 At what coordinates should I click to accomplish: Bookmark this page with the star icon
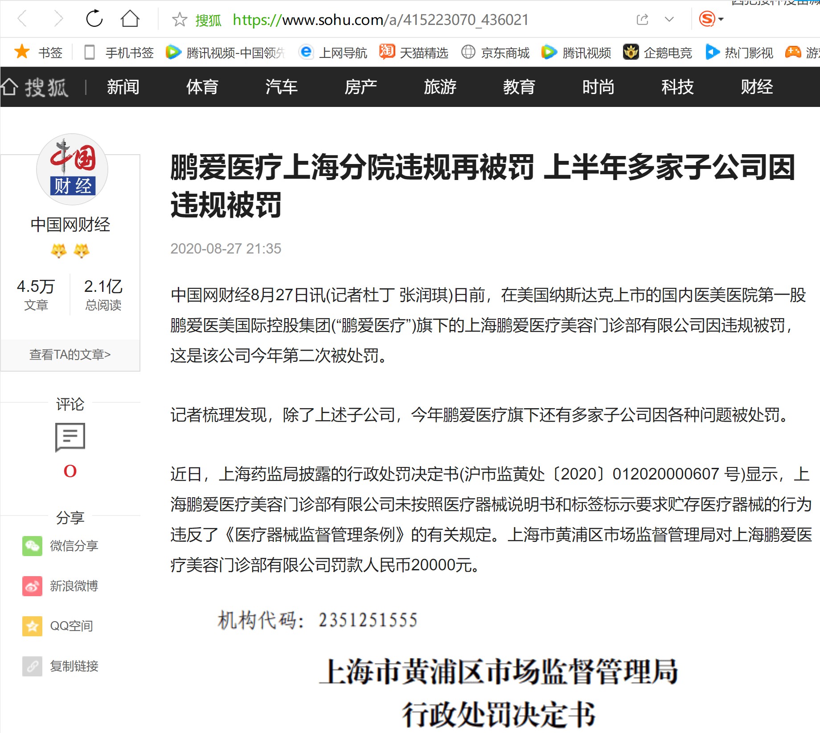tap(180, 20)
